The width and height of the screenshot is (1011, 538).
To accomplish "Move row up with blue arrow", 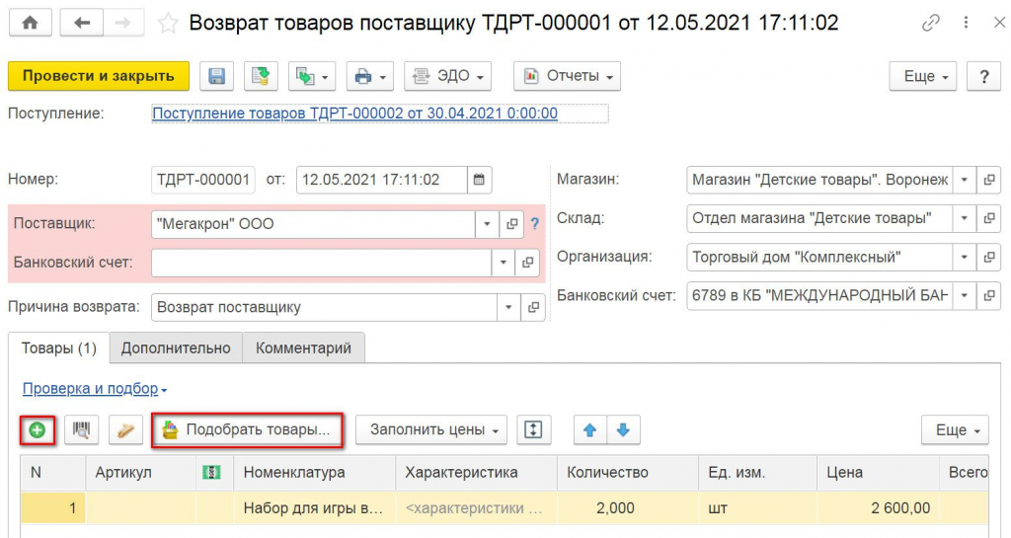I will click(590, 429).
